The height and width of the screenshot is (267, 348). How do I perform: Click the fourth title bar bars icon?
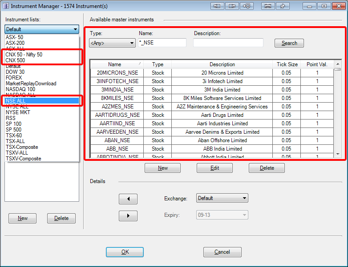click(x=268, y=6)
